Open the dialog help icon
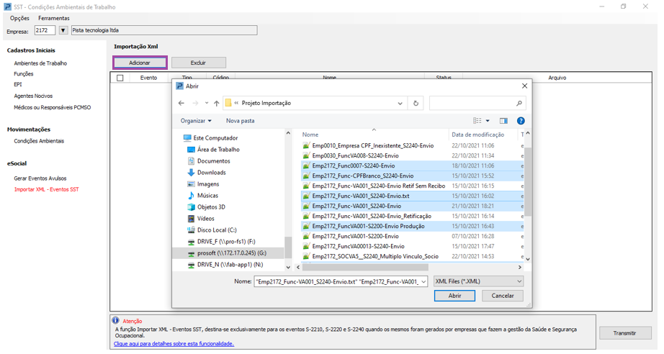This screenshot has width=664, height=354. tap(521, 121)
